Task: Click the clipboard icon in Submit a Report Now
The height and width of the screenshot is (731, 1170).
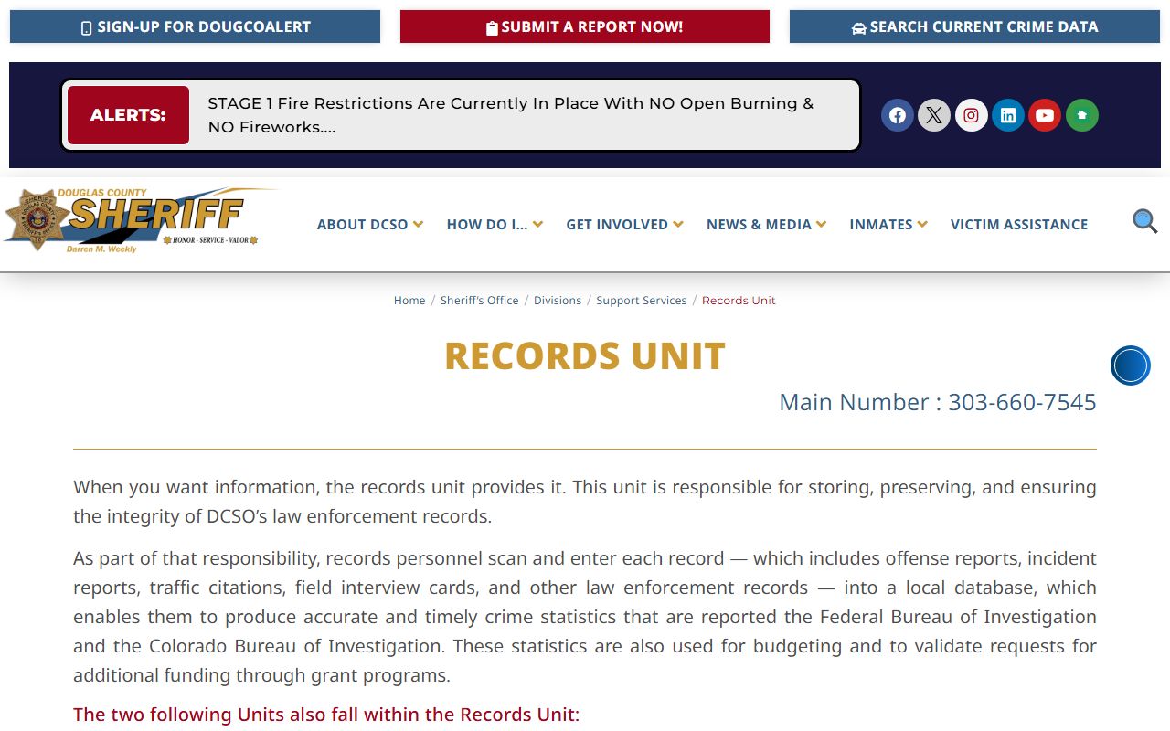Action: (x=492, y=28)
